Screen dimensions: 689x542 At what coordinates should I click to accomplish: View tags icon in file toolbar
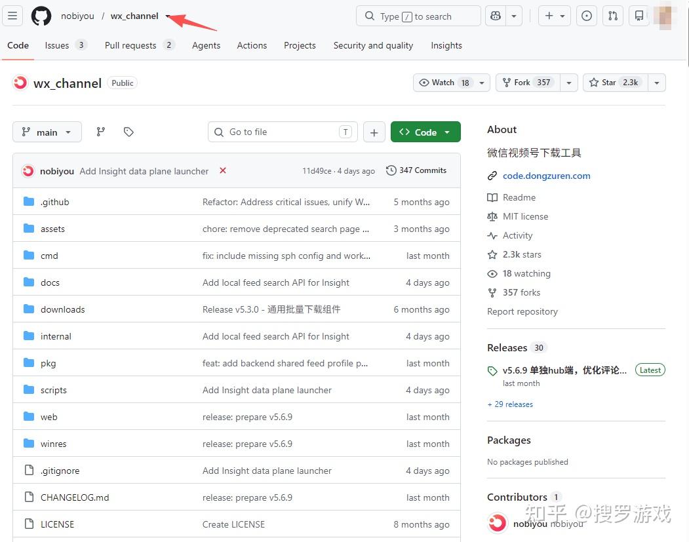128,132
